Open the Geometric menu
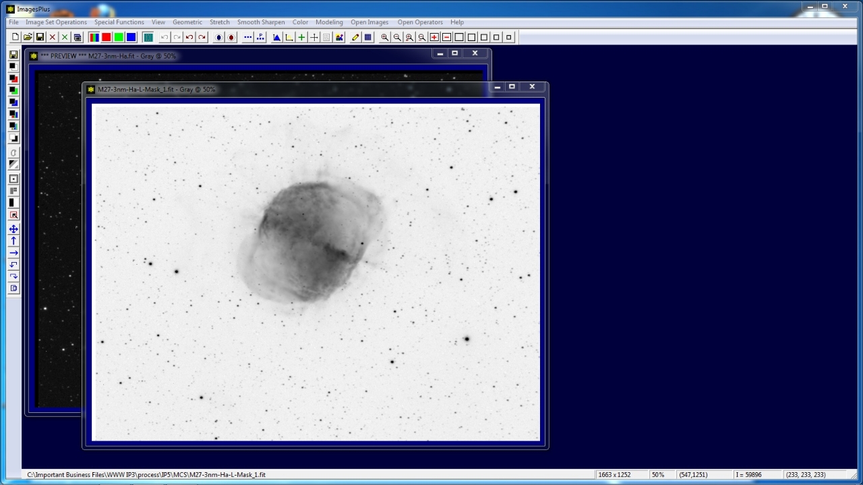 (x=187, y=22)
